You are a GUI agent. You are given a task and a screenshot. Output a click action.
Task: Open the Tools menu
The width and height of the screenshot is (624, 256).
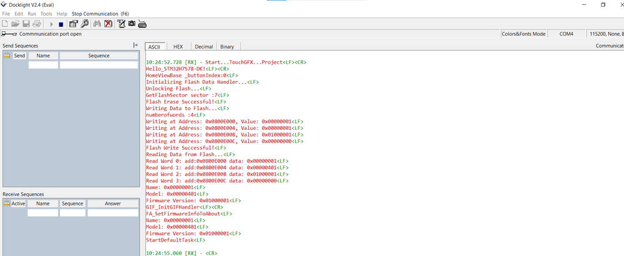coord(46,14)
